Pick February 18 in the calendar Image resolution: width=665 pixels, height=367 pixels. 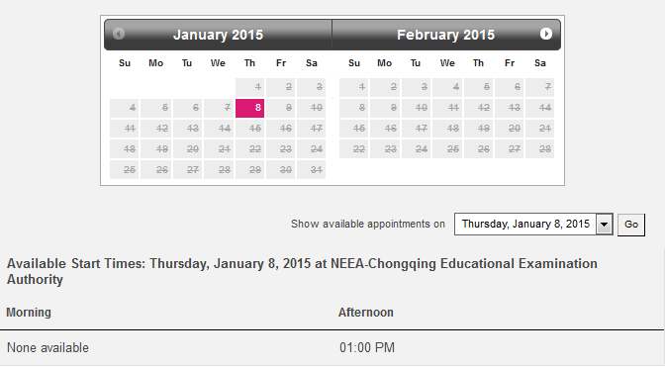tap(447, 129)
